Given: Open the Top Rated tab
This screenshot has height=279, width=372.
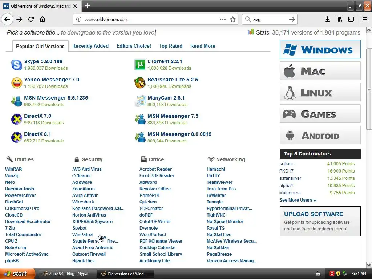Looking at the screenshot, I should [171, 46].
